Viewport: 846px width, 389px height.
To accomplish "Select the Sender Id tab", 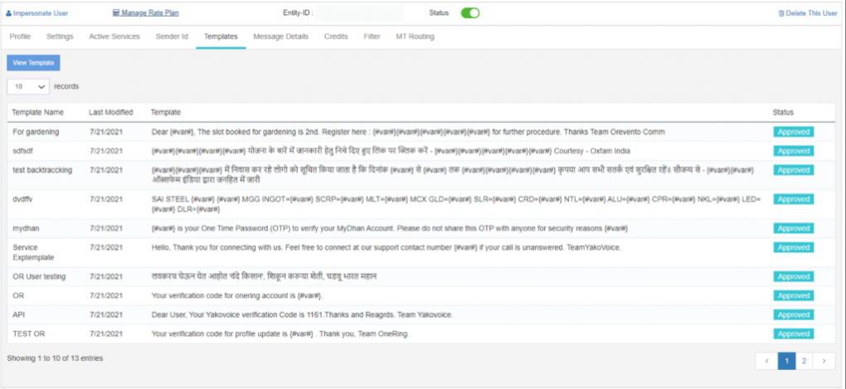I will 172,36.
